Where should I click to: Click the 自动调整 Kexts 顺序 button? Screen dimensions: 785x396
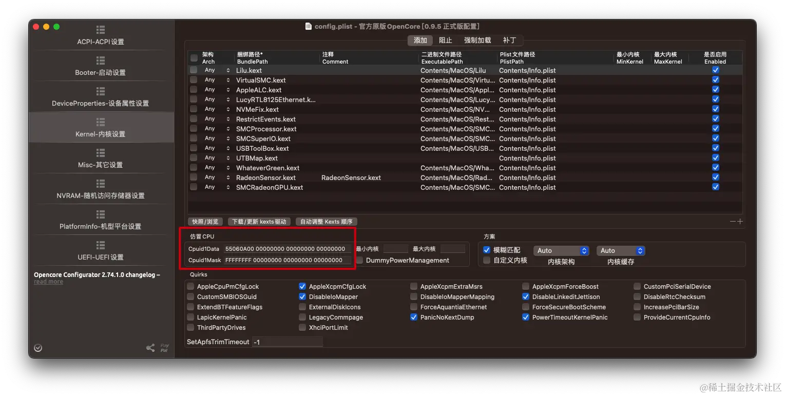coord(327,222)
